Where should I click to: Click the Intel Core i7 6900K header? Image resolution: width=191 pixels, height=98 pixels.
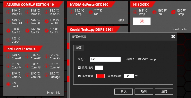[x=23, y=49]
